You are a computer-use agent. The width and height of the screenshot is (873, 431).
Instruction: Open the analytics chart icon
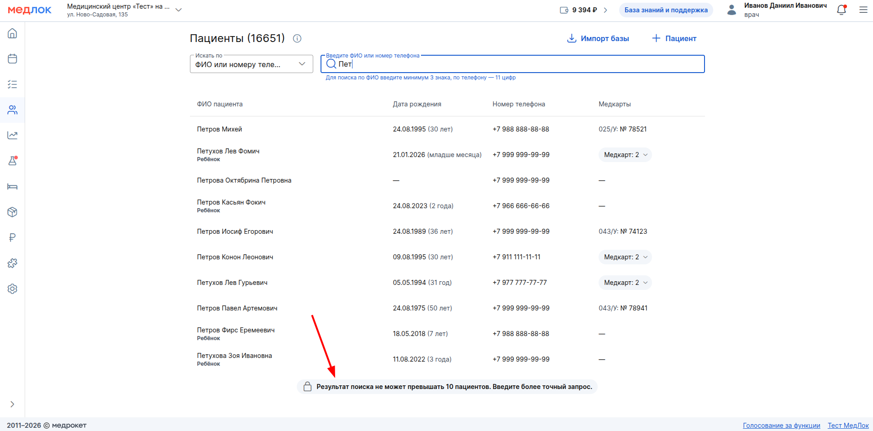pyautogui.click(x=12, y=135)
